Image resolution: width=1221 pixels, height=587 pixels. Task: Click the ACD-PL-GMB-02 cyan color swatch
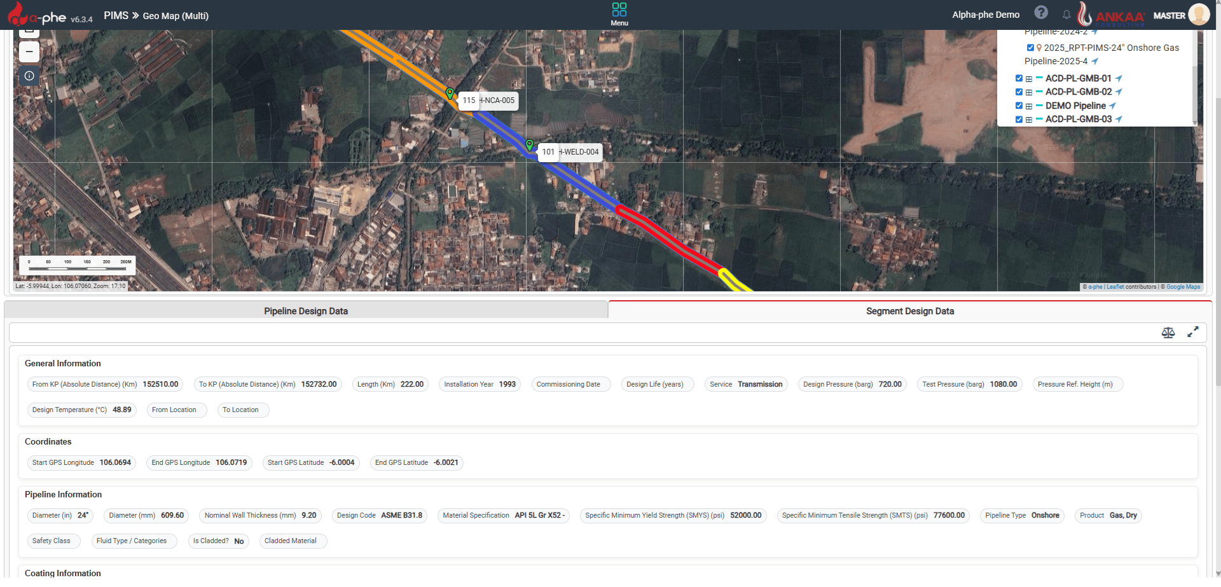pos(1039,92)
